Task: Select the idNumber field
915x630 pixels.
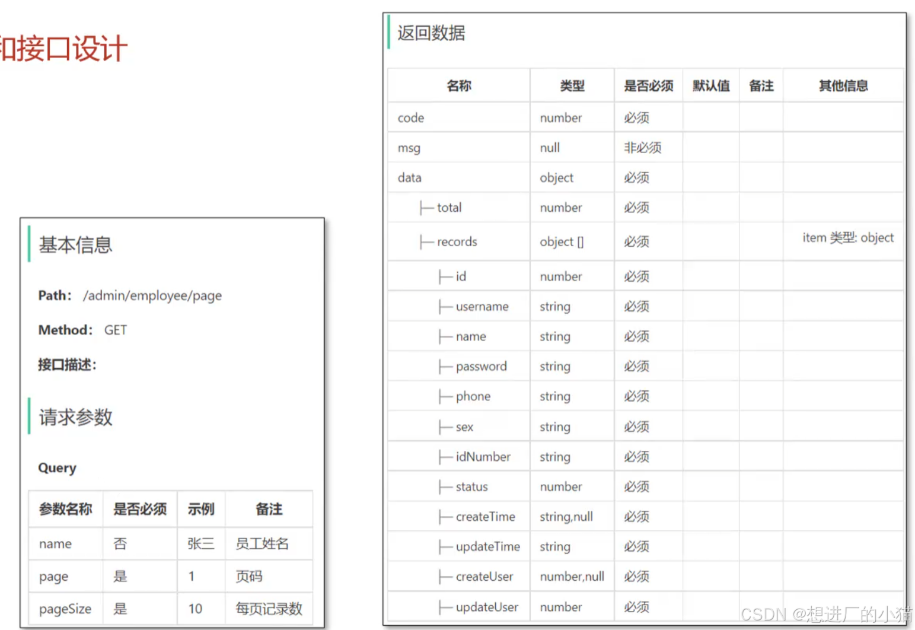Action: coord(483,457)
